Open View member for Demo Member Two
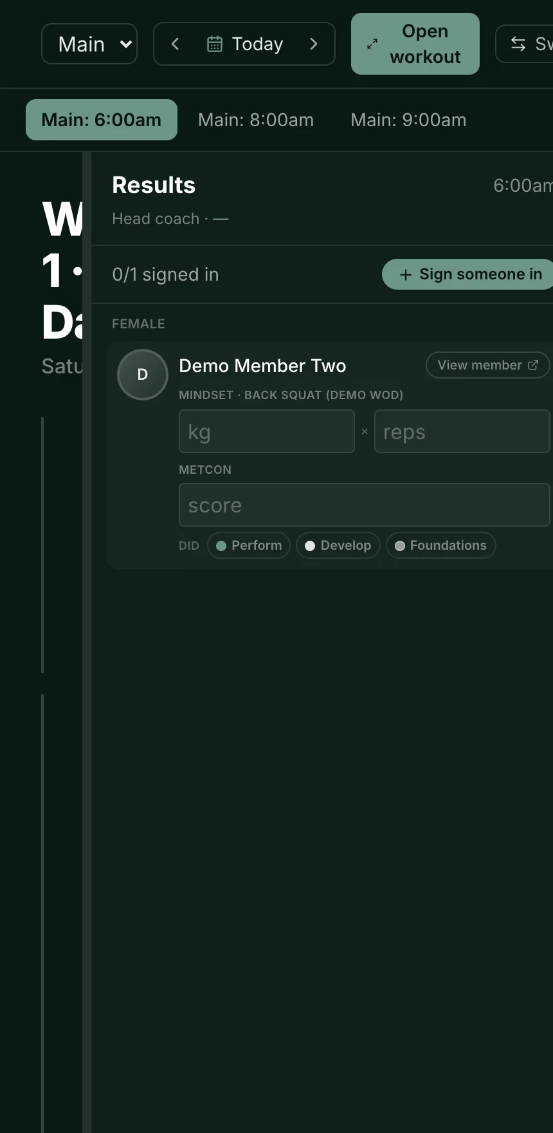The image size is (553, 1133). coord(487,365)
